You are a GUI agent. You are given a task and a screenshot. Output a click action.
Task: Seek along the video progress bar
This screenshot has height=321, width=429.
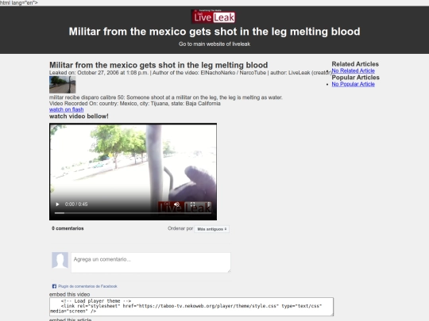point(133,213)
